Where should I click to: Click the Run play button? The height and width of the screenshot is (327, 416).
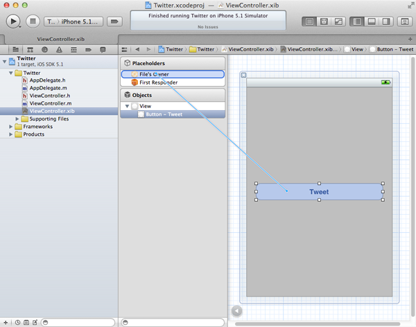tap(13, 21)
